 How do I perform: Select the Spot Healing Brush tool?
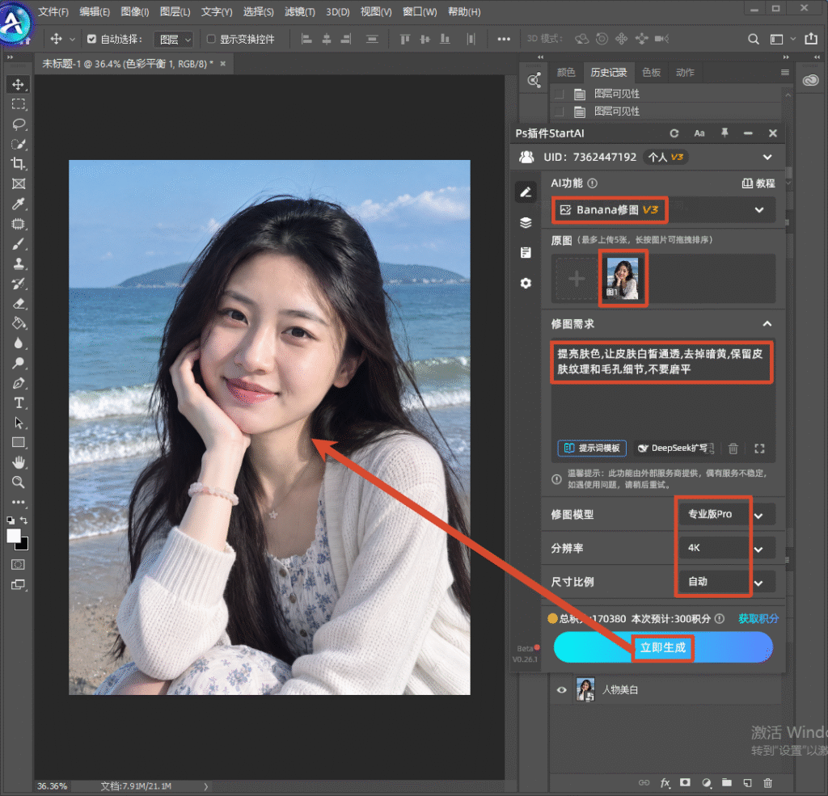tap(19, 224)
